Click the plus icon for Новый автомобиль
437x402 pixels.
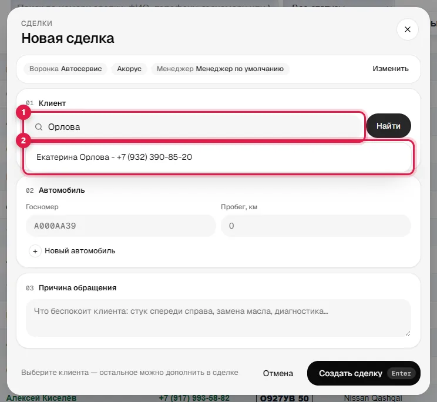coord(35,251)
